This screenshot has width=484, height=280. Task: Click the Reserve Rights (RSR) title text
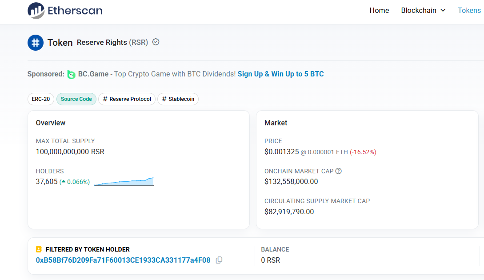(x=112, y=42)
